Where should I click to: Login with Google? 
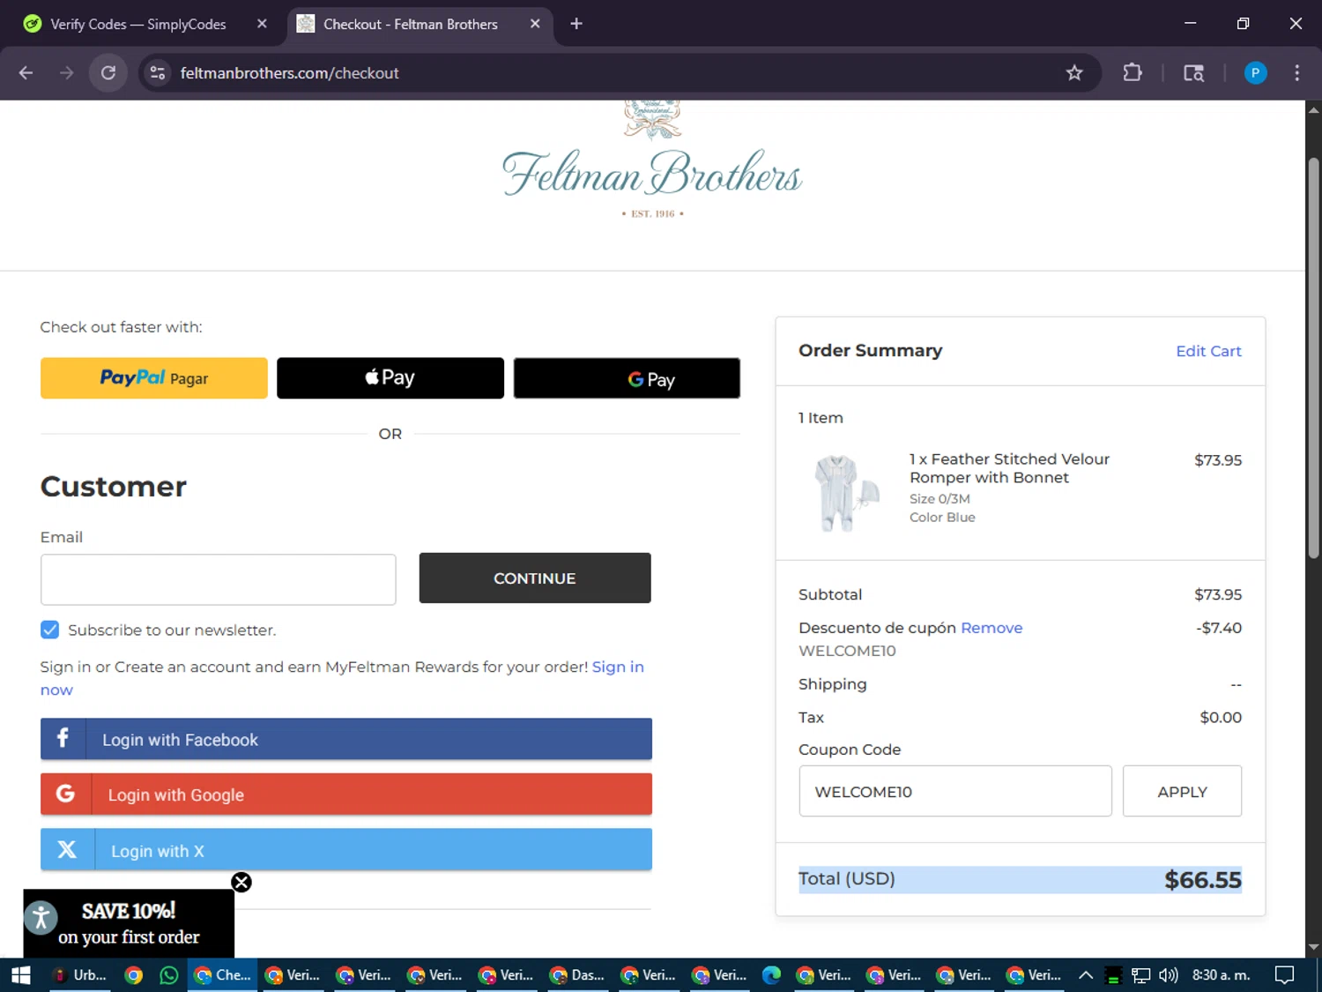click(x=346, y=794)
